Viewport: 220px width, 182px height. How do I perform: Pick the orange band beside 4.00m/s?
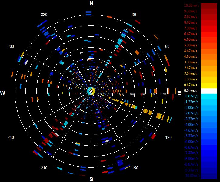point(209,57)
